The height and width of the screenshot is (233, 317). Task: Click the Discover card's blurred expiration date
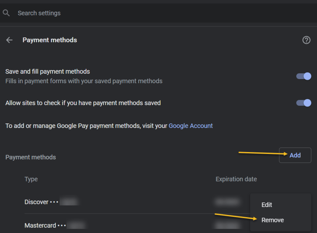(227, 202)
